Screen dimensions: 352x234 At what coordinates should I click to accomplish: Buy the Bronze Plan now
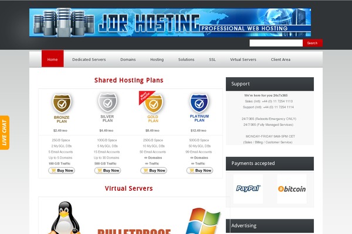pos(62,170)
